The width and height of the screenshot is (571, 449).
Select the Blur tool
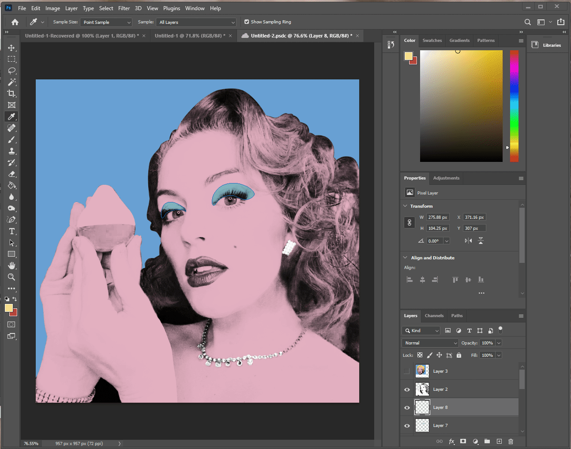11,197
